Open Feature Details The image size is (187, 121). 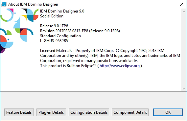coord(19,112)
